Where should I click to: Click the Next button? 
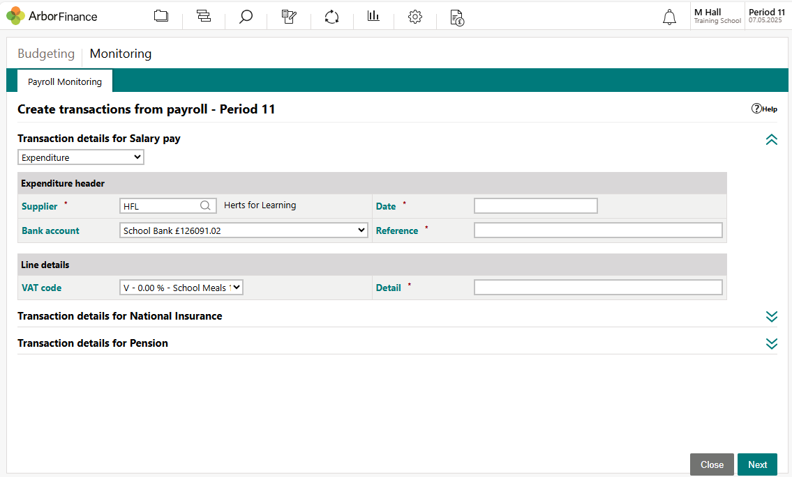757,464
